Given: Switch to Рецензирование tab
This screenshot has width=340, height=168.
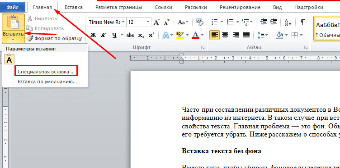Looking at the screenshot, I should click(x=240, y=7).
